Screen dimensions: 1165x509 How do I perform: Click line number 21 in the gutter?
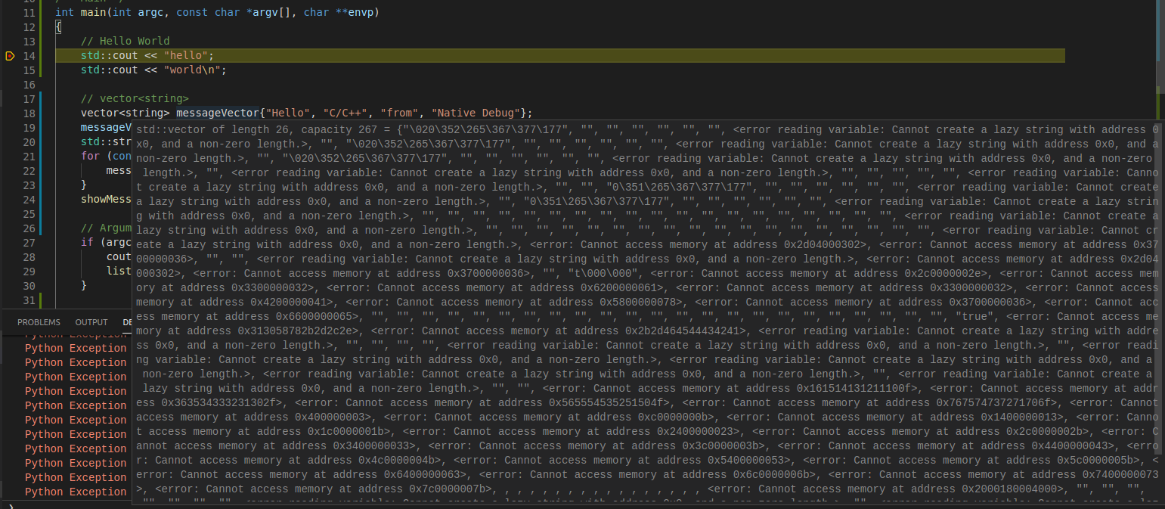[x=29, y=157]
